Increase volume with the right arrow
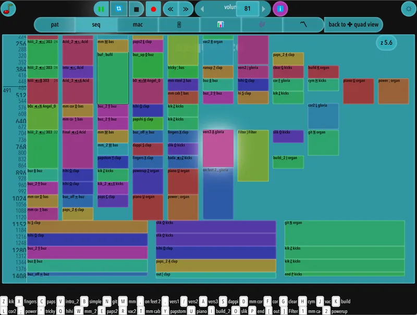 coord(264,9)
